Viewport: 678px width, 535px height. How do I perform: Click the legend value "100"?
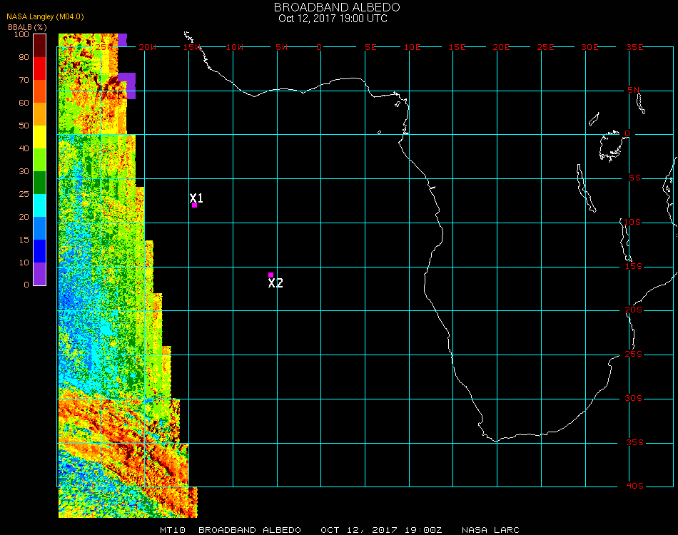click(x=21, y=34)
